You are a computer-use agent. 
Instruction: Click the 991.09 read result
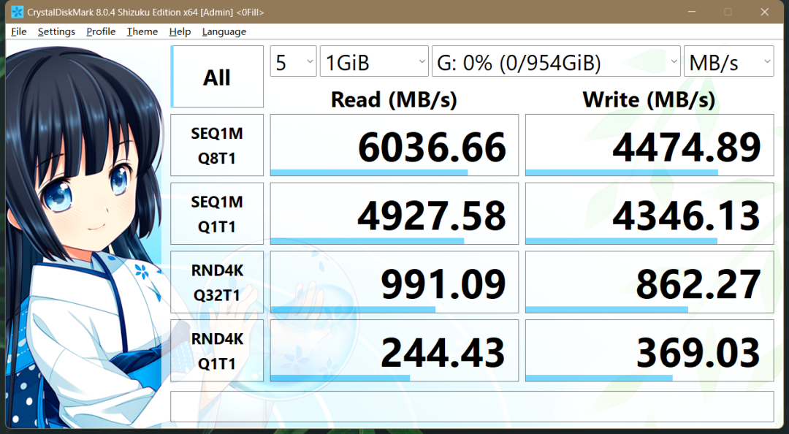click(x=394, y=282)
